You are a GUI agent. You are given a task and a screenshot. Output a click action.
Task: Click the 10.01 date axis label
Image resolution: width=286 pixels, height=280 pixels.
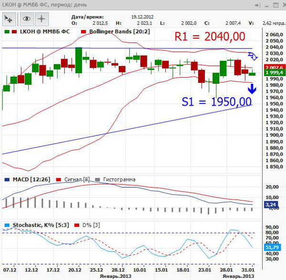[140, 270]
